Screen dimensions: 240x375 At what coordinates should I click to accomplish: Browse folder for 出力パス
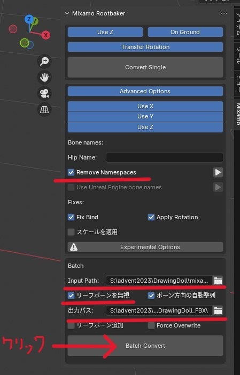(x=218, y=310)
